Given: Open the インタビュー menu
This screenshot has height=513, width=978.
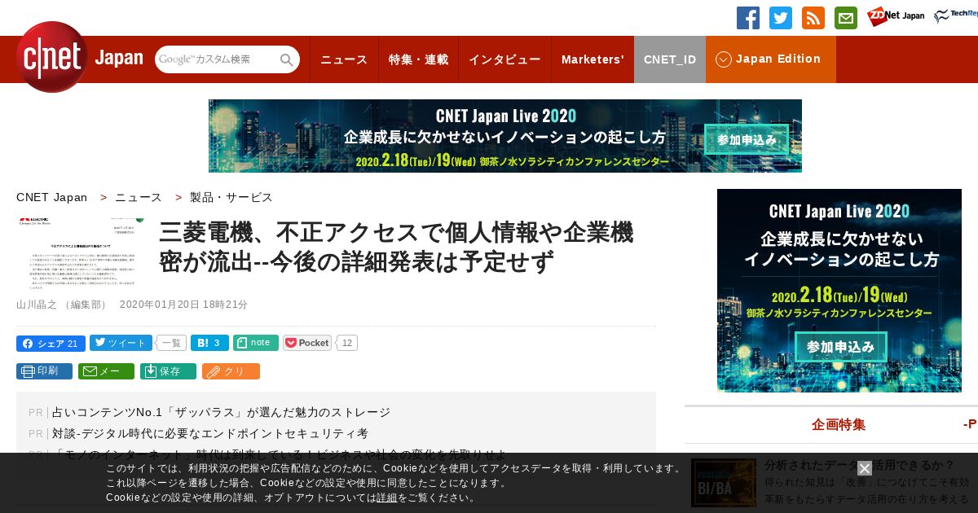Looking at the screenshot, I should point(504,59).
